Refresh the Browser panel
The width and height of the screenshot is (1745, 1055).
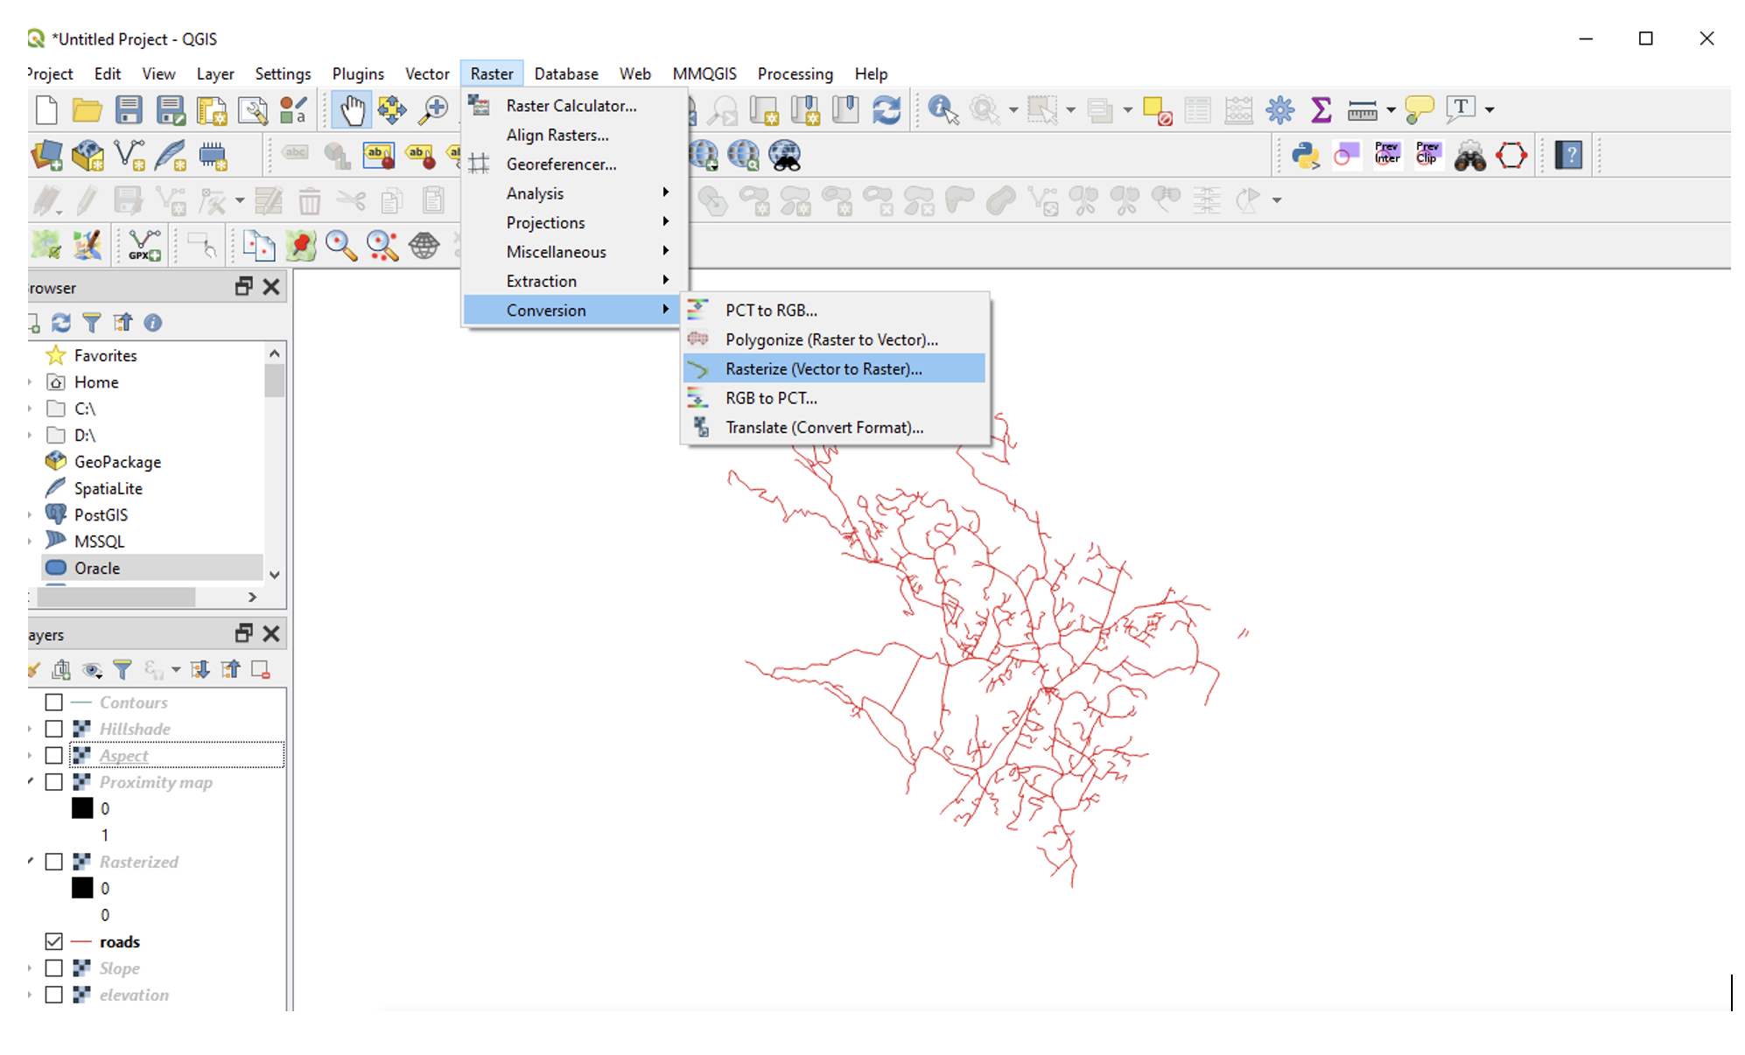(x=61, y=323)
